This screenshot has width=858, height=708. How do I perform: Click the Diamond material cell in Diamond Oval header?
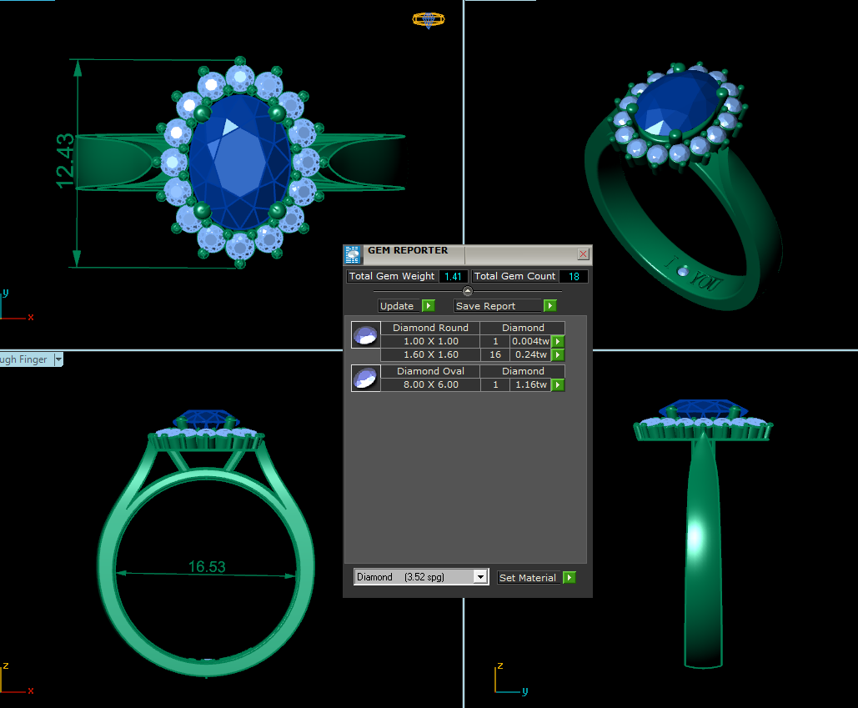[523, 371]
